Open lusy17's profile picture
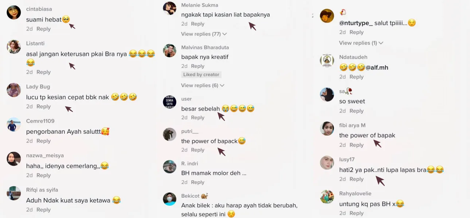 (x=327, y=163)
